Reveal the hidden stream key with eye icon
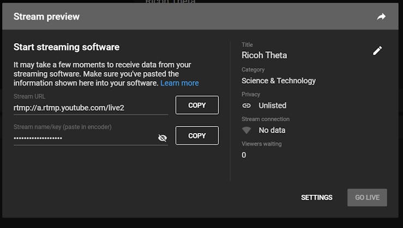The image size is (403, 228). (162, 138)
